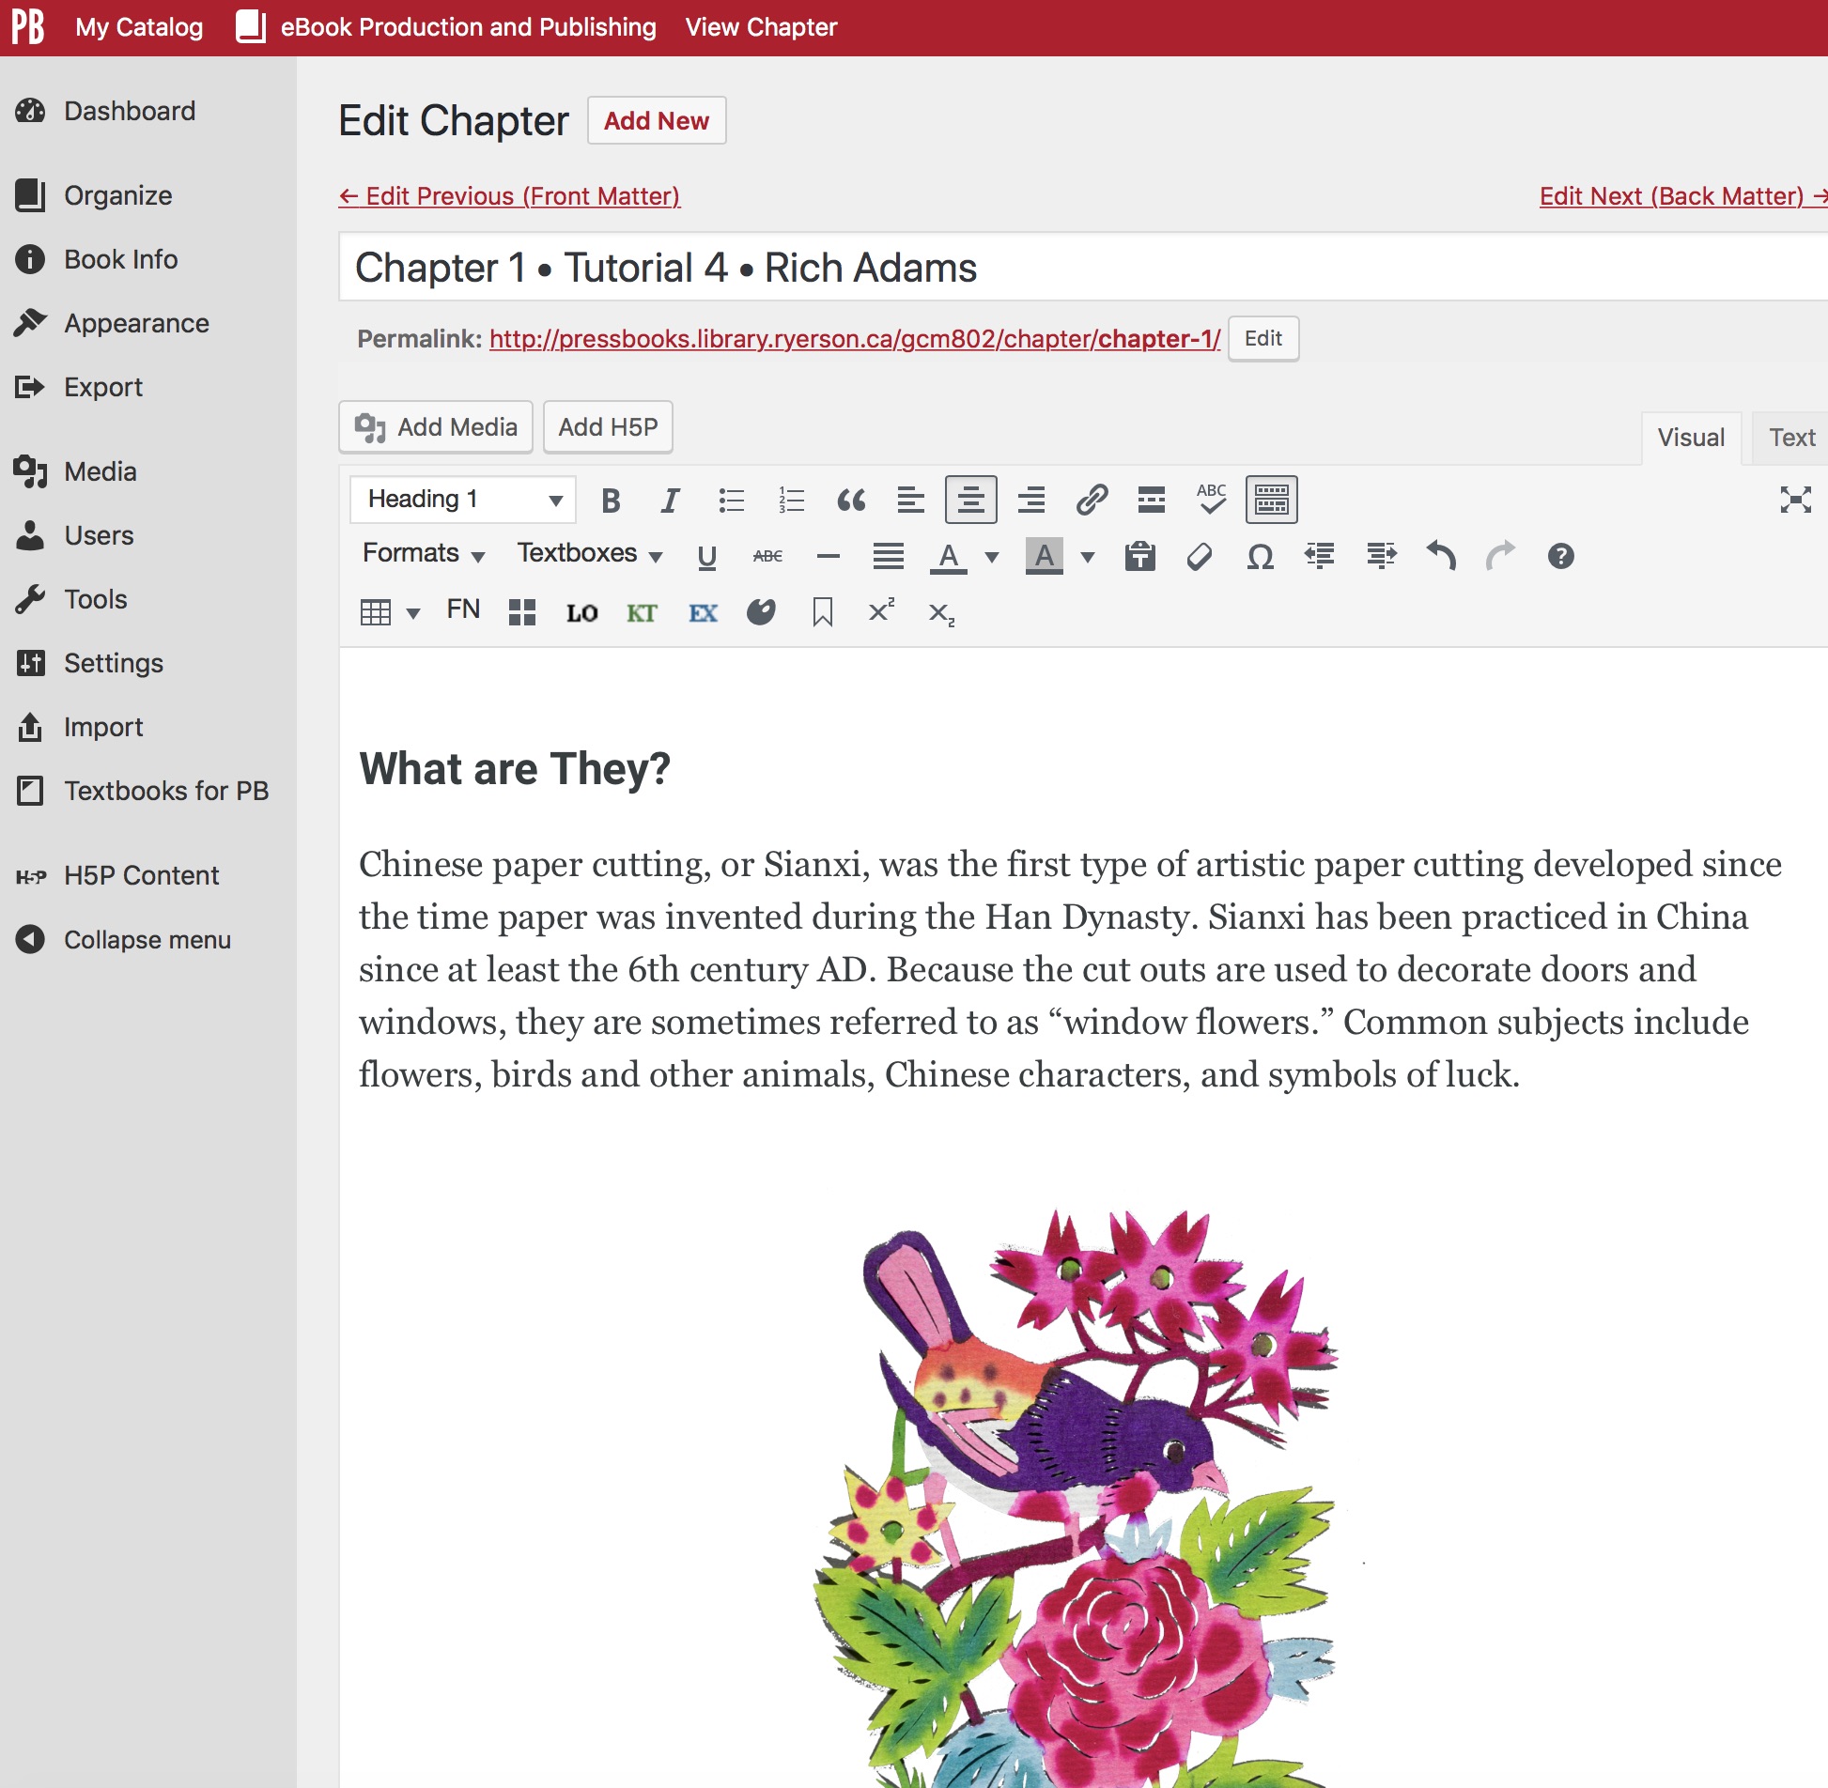This screenshot has width=1828, height=1788.
Task: Open the Edit Next (Back Matter) link
Action: click(x=1682, y=196)
